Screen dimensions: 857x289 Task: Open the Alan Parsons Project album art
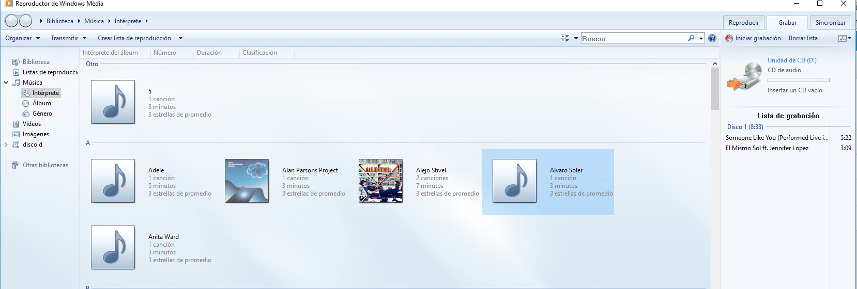click(247, 181)
